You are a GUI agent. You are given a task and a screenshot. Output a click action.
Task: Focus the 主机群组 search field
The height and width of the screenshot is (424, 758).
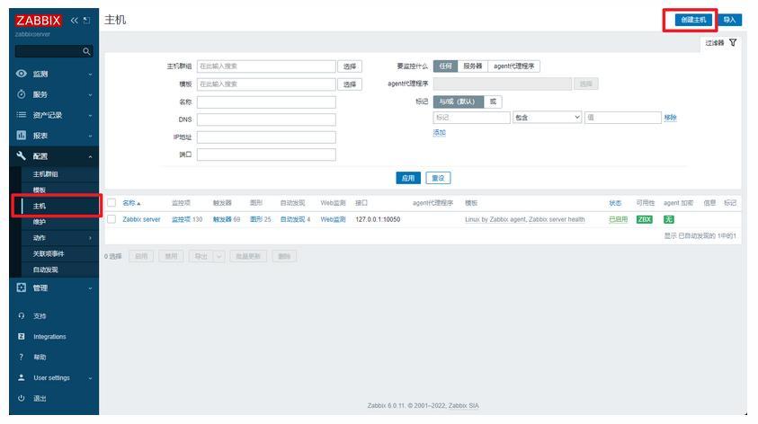click(266, 66)
